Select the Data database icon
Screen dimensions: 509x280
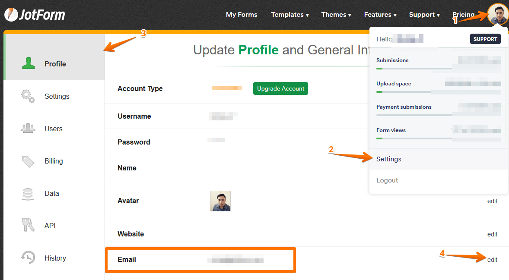[28, 193]
